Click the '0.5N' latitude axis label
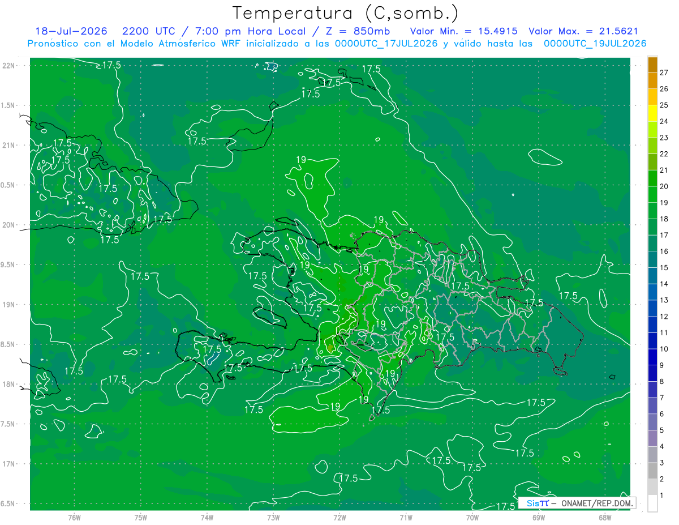 (8, 185)
